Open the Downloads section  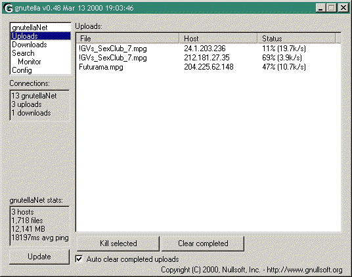[x=41, y=45]
